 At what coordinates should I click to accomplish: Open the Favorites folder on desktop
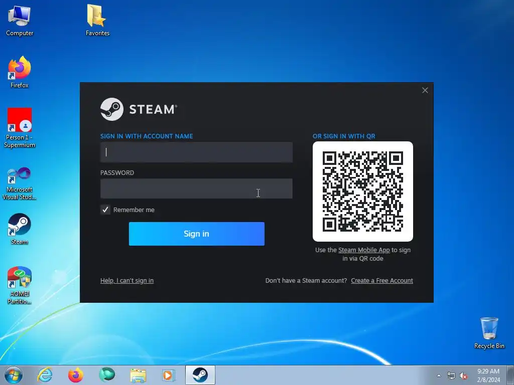tap(97, 20)
